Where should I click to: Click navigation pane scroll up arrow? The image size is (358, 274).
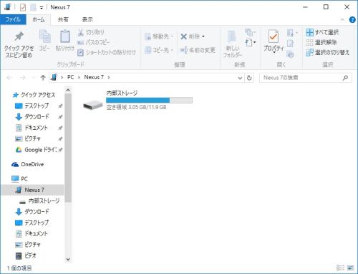click(x=68, y=90)
